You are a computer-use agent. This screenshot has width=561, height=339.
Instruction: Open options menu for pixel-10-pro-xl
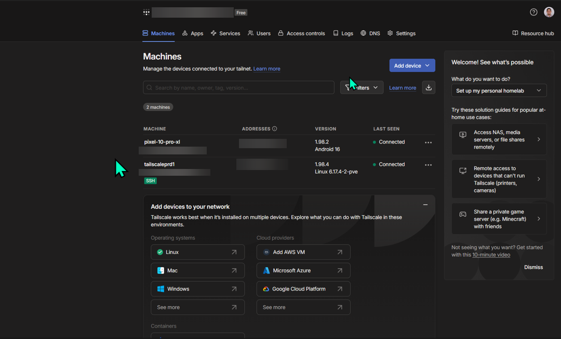click(x=428, y=142)
